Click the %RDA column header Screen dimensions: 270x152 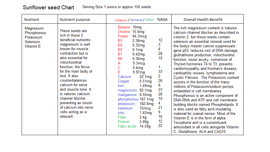162,20
